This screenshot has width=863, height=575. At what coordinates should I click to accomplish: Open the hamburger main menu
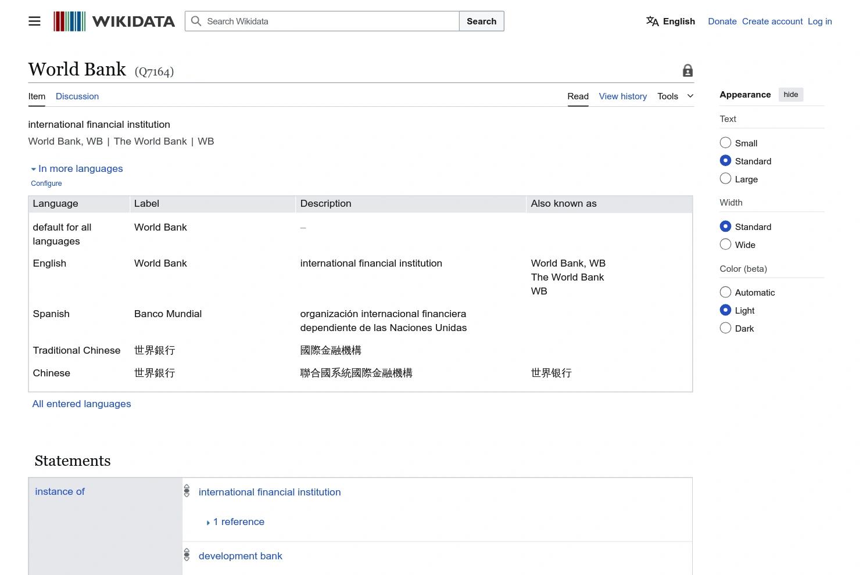(x=34, y=21)
